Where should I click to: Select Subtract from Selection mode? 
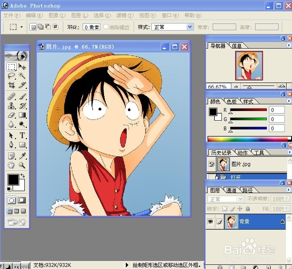(x=48, y=27)
